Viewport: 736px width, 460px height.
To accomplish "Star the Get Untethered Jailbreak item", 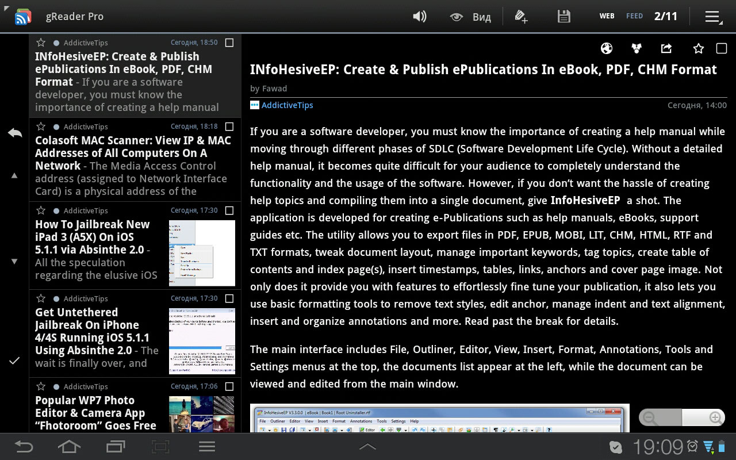I will 41,298.
